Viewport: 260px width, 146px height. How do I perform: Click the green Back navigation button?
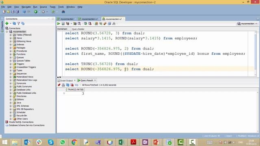[36, 12]
